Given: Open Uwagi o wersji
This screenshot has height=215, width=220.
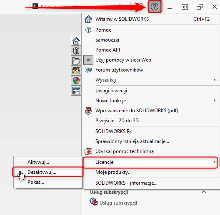Looking at the screenshot, I should tap(151, 91).
